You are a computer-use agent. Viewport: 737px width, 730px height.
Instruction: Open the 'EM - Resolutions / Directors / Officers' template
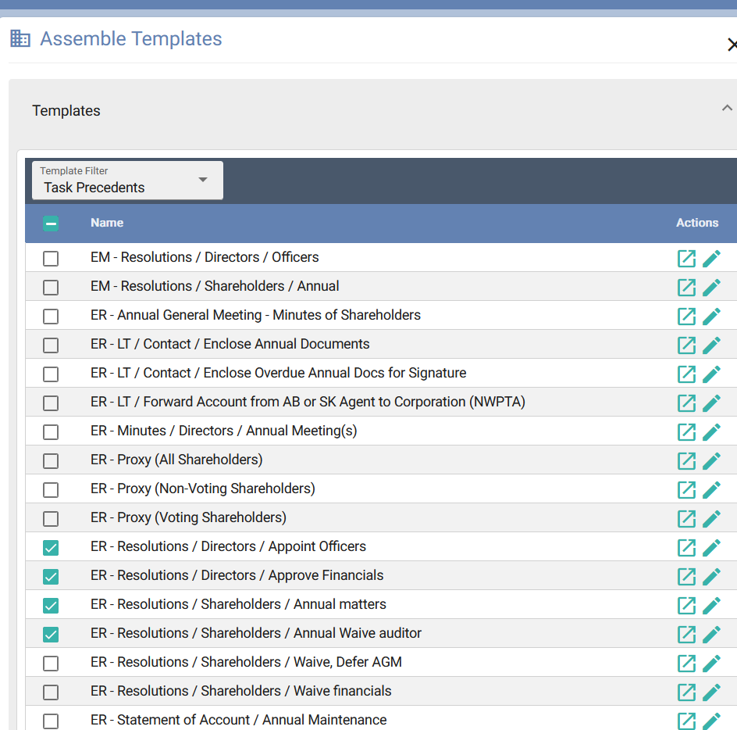(686, 259)
